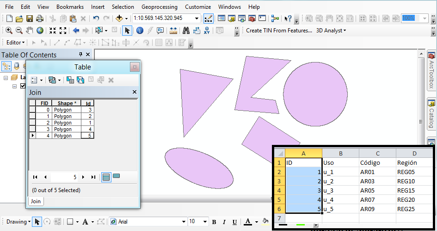Click the Full Extent globe icon
The width and height of the screenshot is (437, 231).
tap(40, 31)
